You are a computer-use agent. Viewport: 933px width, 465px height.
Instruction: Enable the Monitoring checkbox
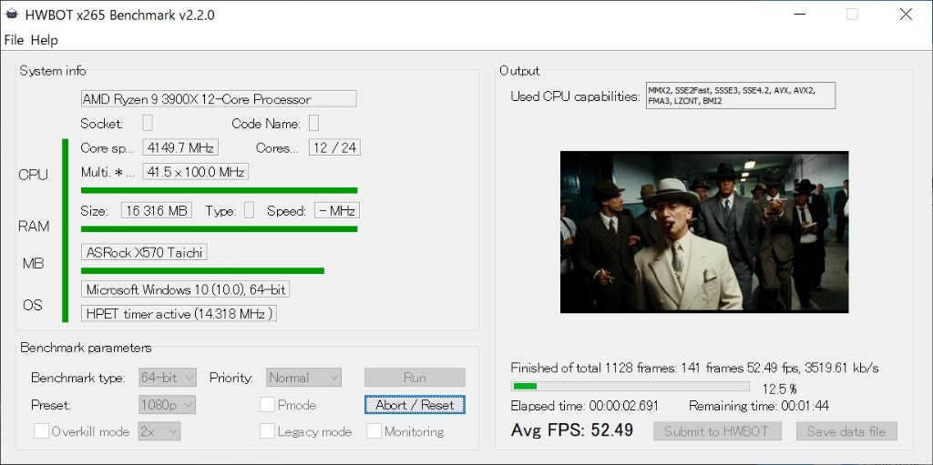(x=374, y=431)
